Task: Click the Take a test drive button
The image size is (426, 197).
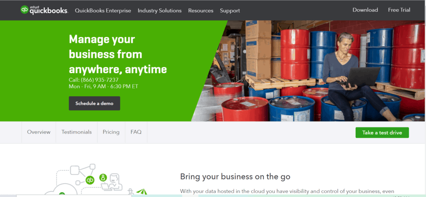Action: coord(382,132)
